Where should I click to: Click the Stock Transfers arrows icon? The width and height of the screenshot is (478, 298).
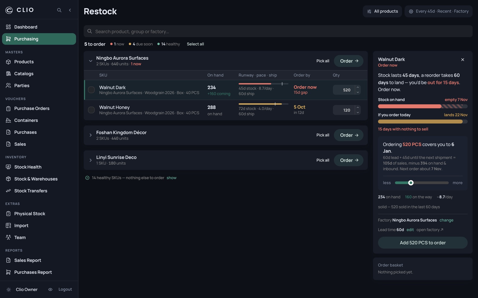8,191
